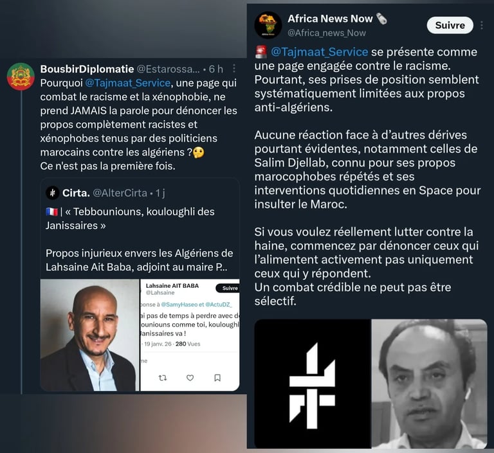
Task: Click the Africa News Now display name
Action: coord(330,19)
